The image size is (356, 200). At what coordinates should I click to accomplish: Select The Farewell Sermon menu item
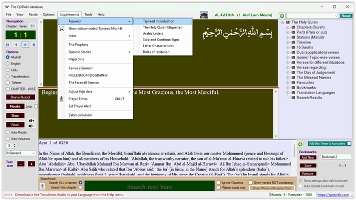95,82
